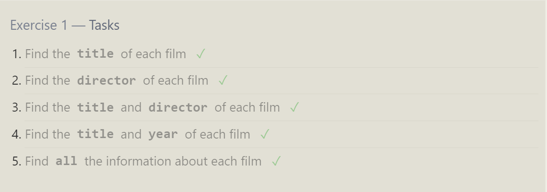Image resolution: width=547 pixels, height=192 pixels.
Task: Select the 'all' keyword in task 5
Action: point(66,161)
